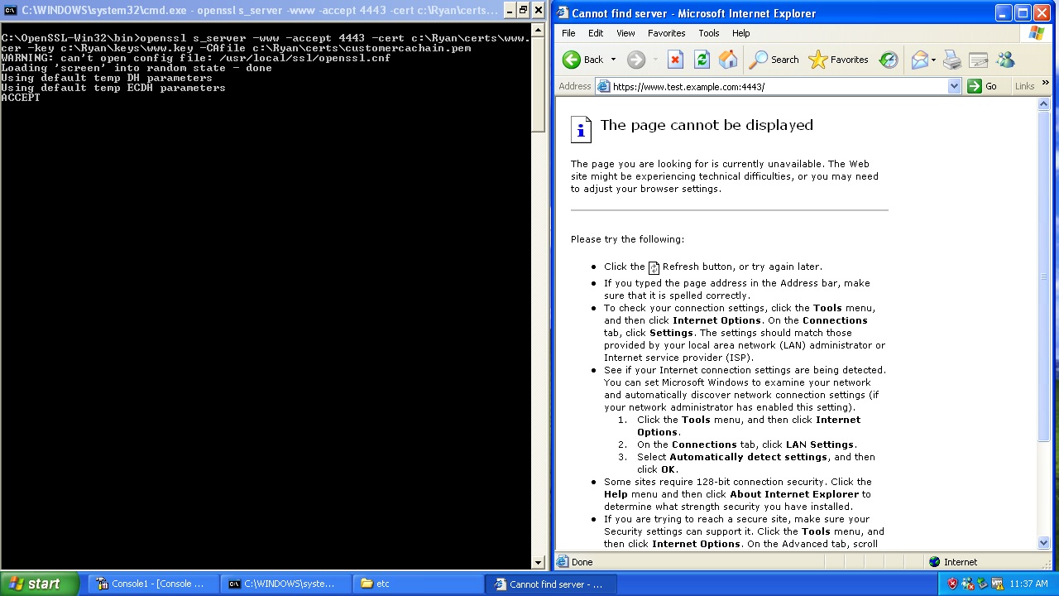Open the Tools menu
1059x596 pixels.
click(708, 33)
